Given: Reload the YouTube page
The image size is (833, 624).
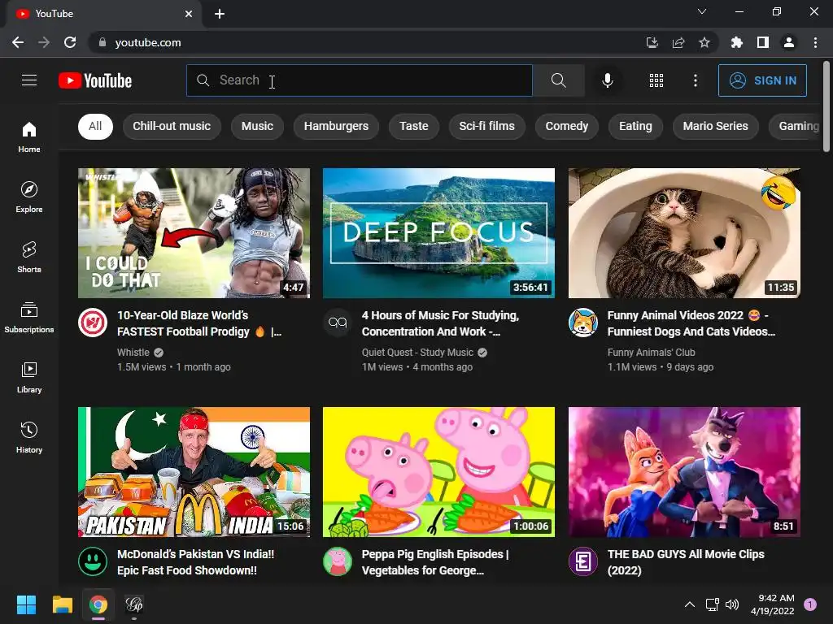Looking at the screenshot, I should (x=70, y=42).
